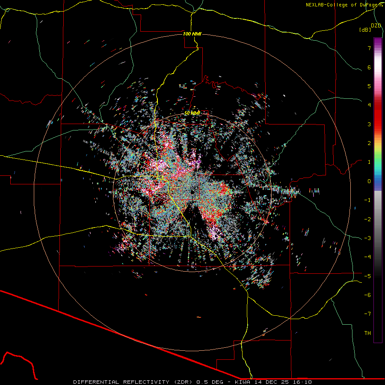Click the 3 value on color scale
The width and height of the screenshot is (385, 385).
tap(369, 124)
